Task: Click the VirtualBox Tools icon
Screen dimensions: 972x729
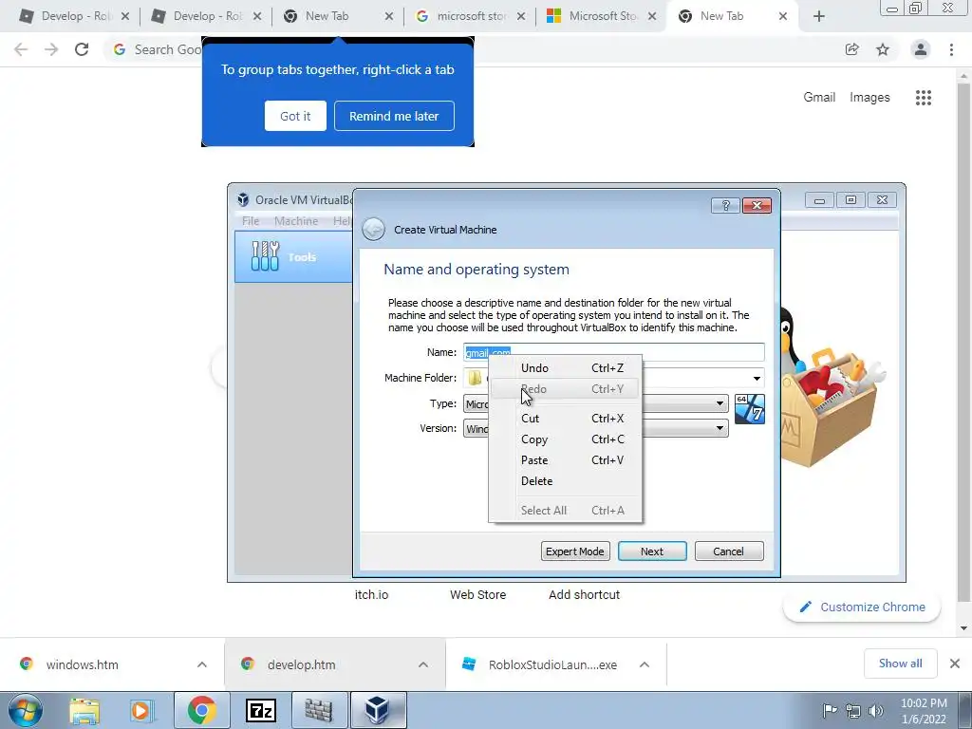Action: click(x=266, y=256)
